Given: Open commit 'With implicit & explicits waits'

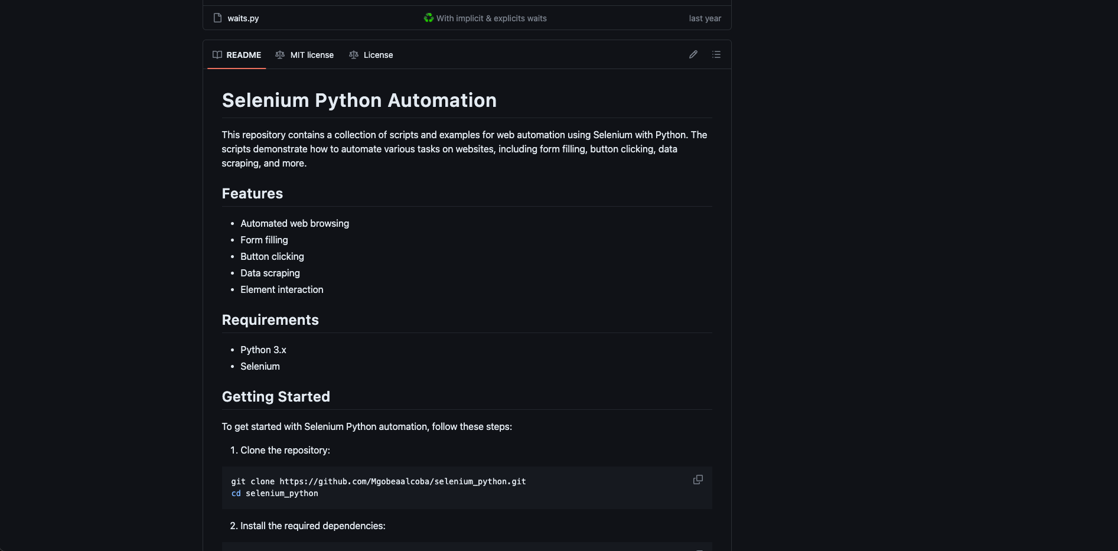Looking at the screenshot, I should pos(491,18).
